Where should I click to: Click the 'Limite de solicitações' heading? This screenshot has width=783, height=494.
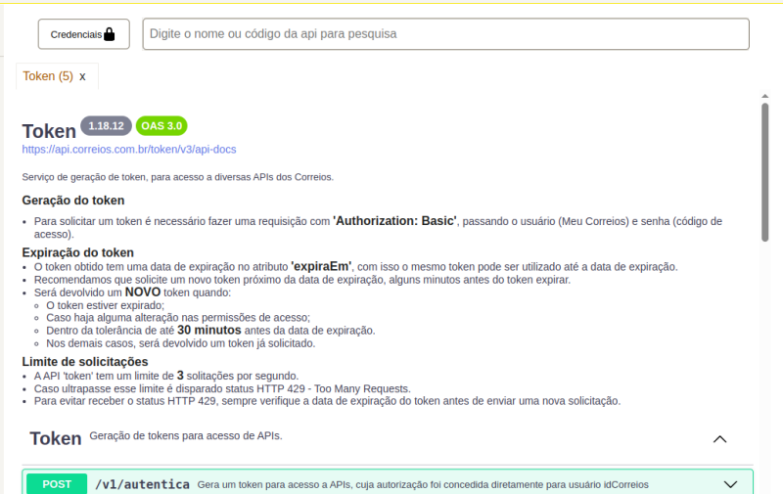[85, 362]
